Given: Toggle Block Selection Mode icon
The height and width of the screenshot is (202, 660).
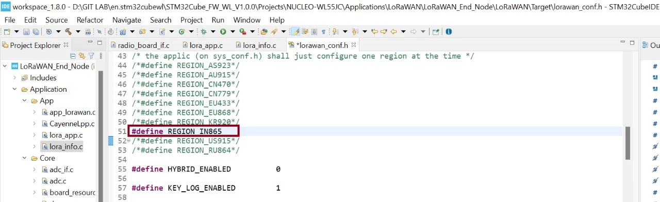Looking at the screenshot, I should click(314, 31).
